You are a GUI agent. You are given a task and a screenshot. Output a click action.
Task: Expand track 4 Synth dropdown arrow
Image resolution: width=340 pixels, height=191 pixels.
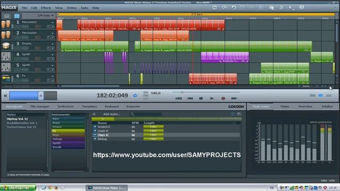[52, 55]
